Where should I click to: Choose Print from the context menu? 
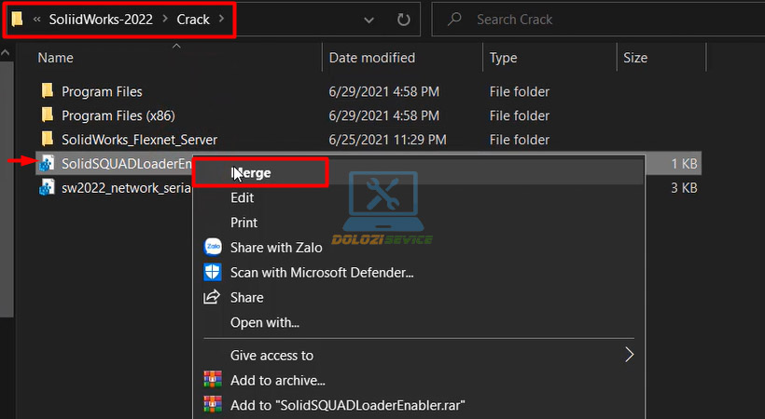point(243,223)
